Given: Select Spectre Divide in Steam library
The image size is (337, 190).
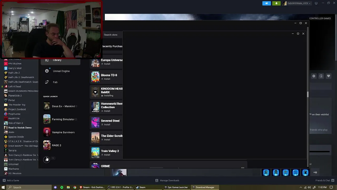Looking at the screenshot, I should click(16, 137).
